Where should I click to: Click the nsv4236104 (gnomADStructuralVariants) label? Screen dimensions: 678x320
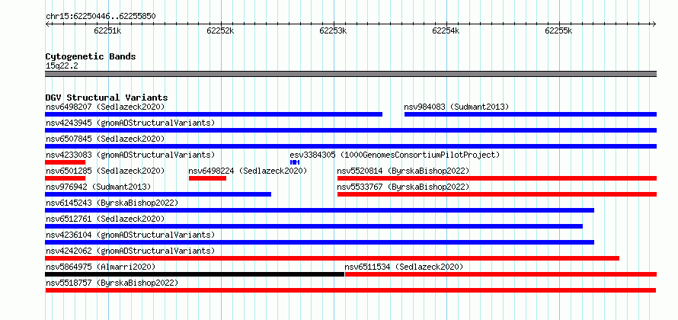(x=130, y=235)
